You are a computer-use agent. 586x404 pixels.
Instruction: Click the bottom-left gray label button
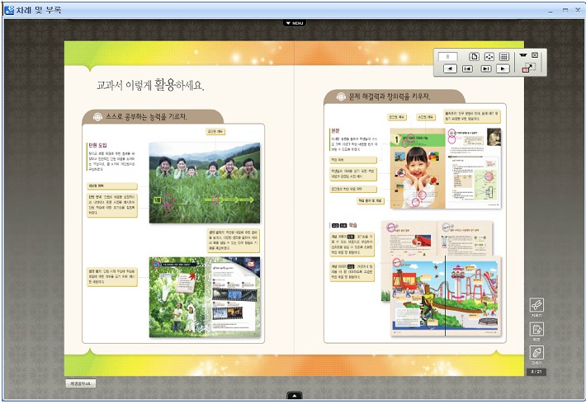click(x=81, y=383)
